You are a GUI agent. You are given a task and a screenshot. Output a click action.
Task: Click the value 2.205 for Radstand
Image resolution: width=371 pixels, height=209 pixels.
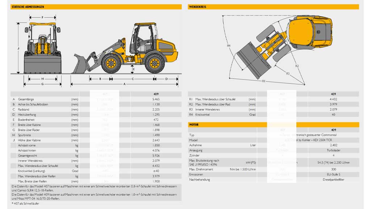(x=156, y=110)
